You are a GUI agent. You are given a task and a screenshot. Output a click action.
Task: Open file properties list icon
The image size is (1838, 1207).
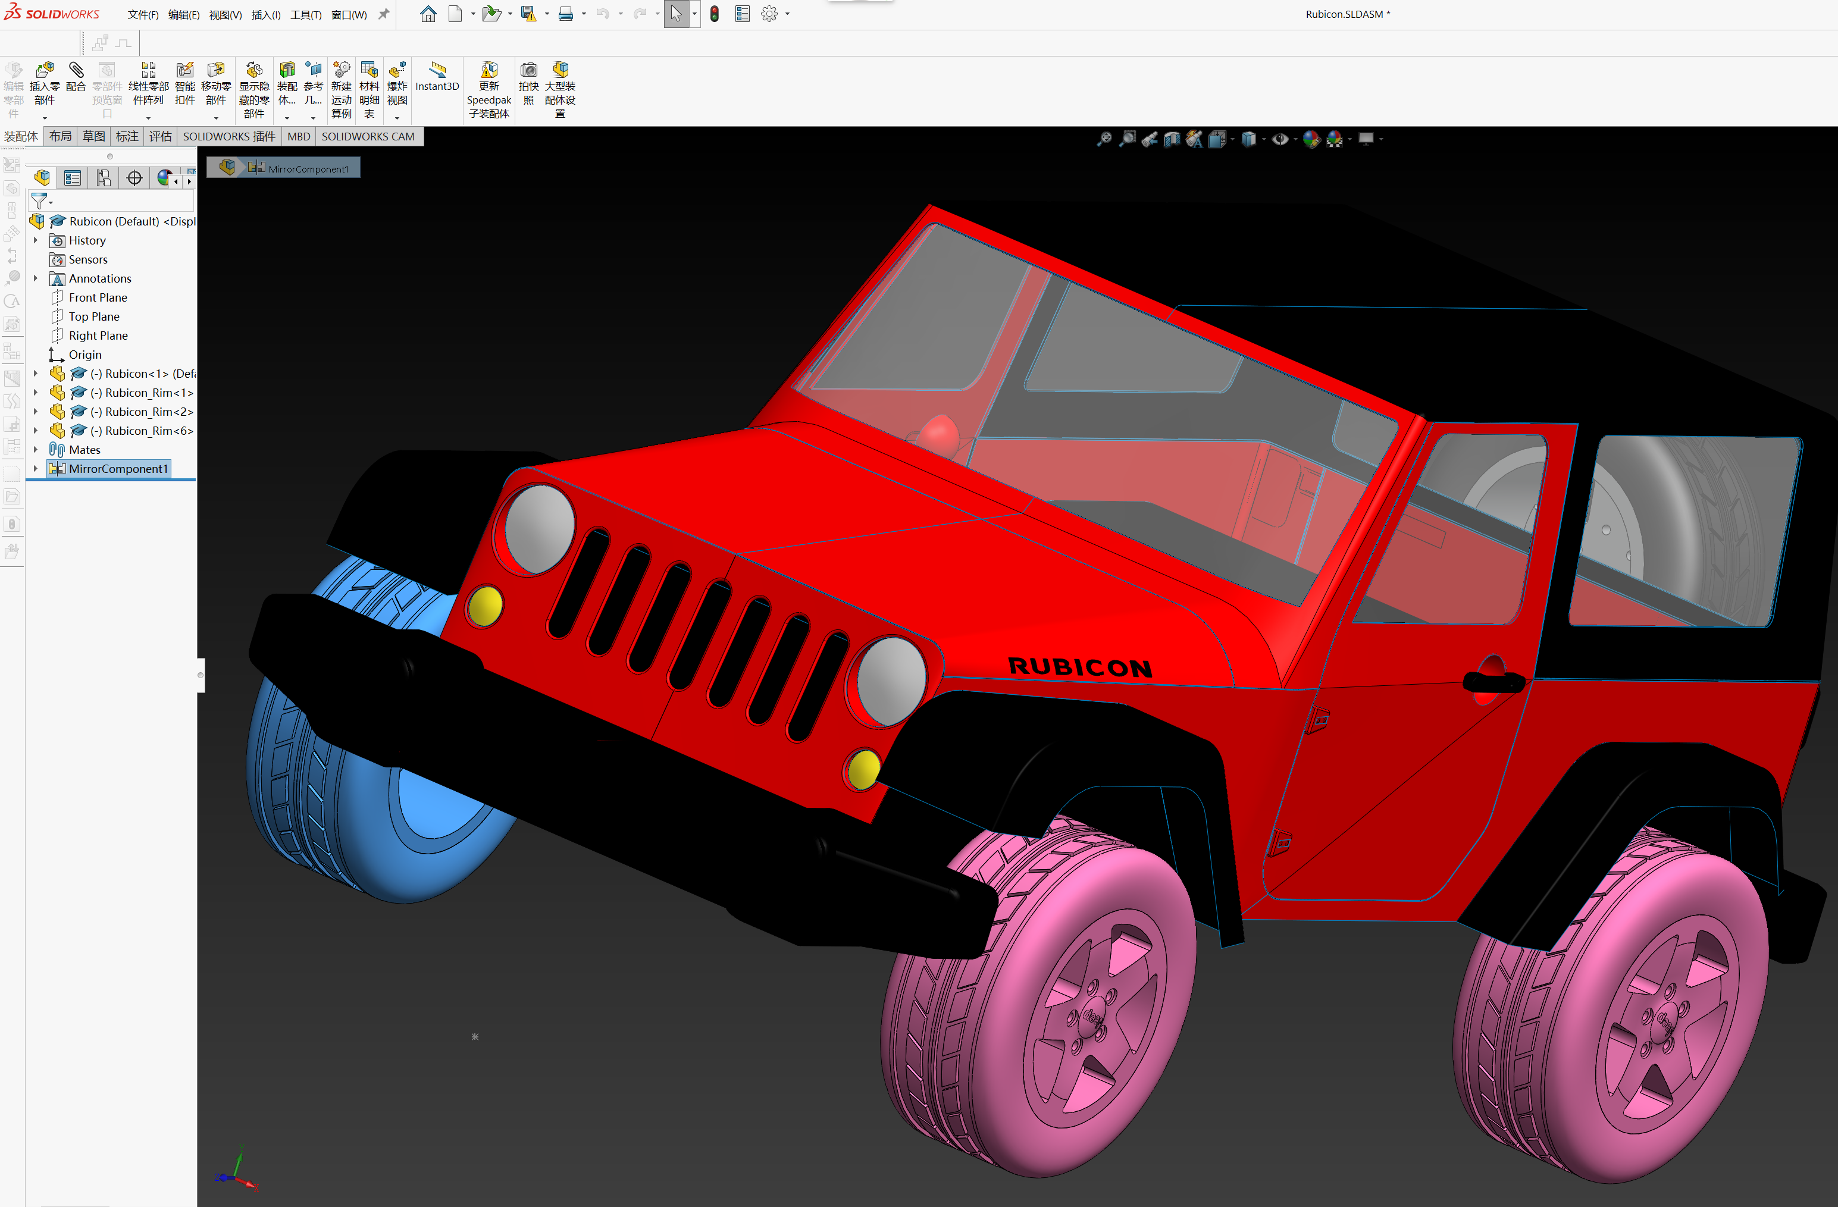[x=742, y=14]
